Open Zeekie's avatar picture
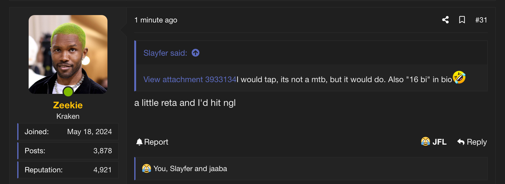The height and width of the screenshot is (184, 505). pyautogui.click(x=68, y=54)
